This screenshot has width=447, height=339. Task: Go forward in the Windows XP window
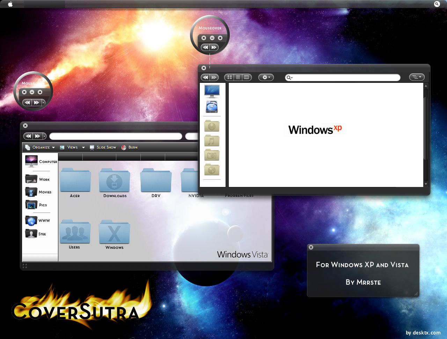[214, 77]
